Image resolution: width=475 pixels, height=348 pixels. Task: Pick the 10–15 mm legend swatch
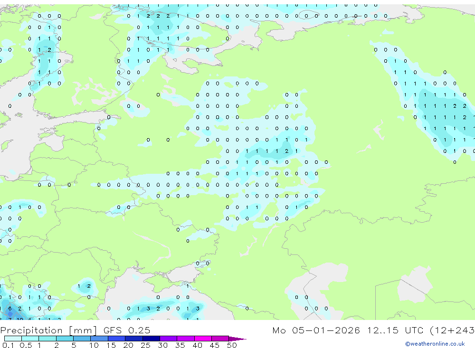coord(99,339)
